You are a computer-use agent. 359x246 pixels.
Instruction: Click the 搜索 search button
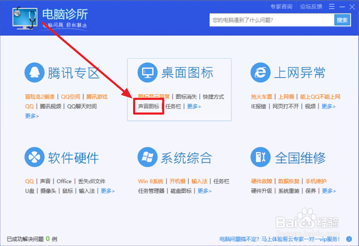[342, 20]
